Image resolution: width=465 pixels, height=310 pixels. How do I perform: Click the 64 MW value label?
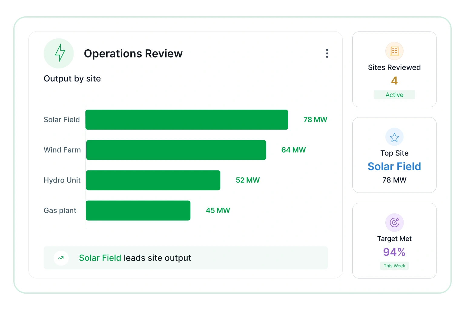click(x=293, y=150)
